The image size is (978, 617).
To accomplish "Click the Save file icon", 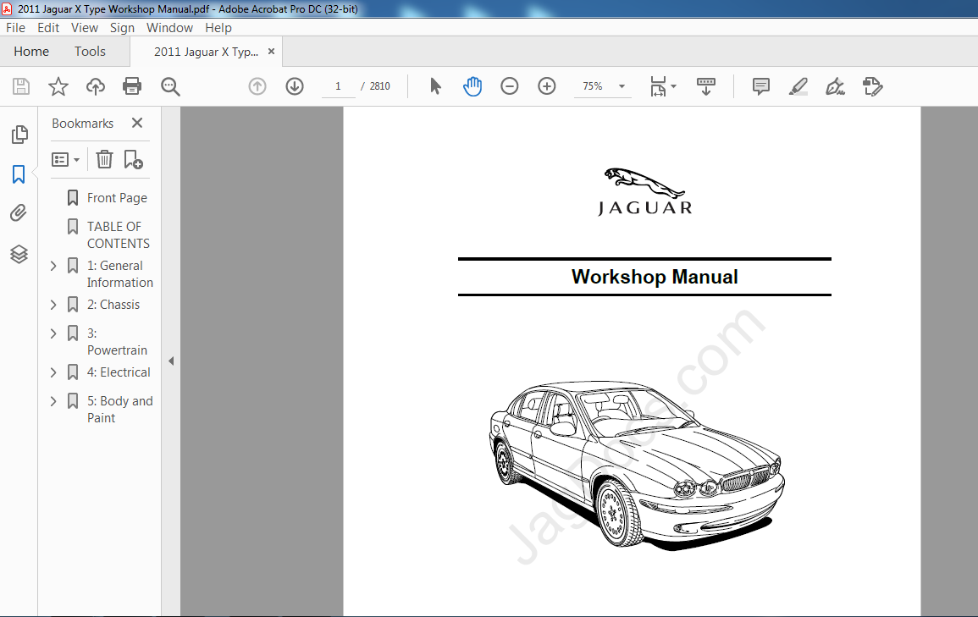I will 21,86.
